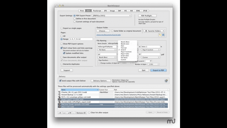Switch to the EPUB tab
Screen dimensions: 227x128
pyautogui.click(x=145, y=11)
